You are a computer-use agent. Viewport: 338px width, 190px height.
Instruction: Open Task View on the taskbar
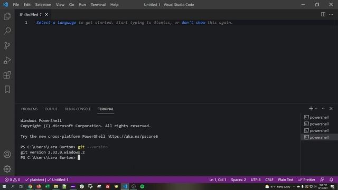pyautogui.click(x=21, y=186)
